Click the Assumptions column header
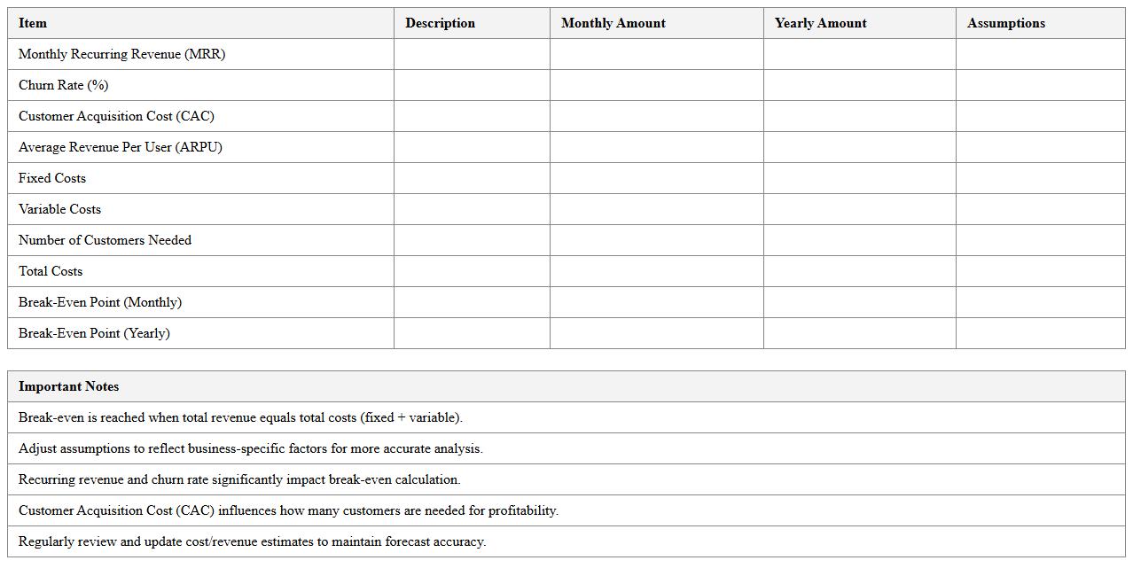 tap(1005, 23)
